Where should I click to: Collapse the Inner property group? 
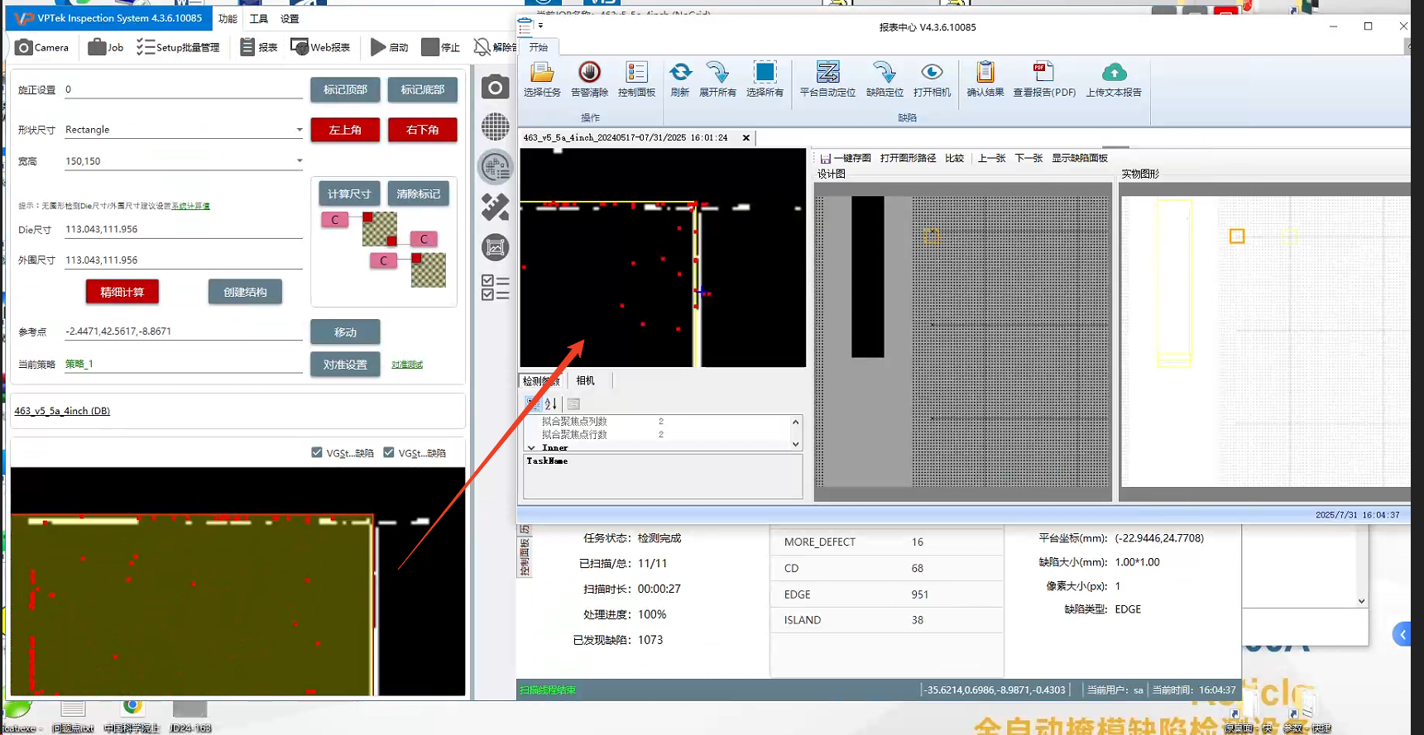click(532, 448)
